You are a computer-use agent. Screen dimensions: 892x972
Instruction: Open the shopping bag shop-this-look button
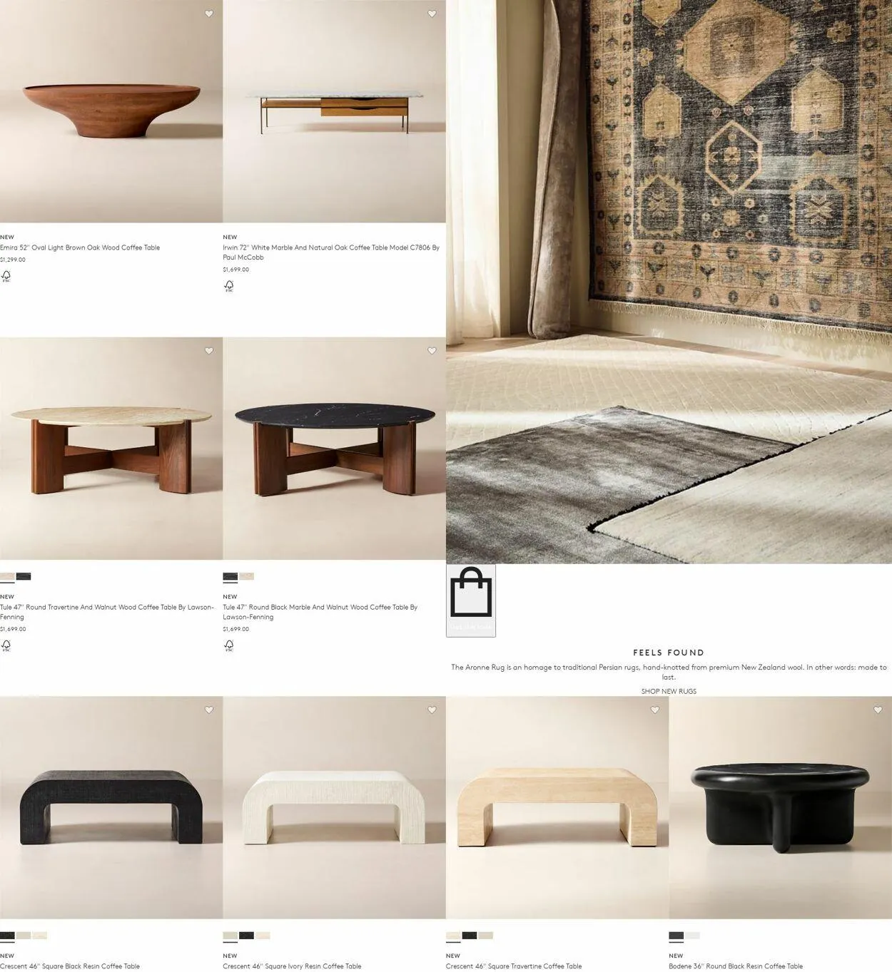pos(471,600)
